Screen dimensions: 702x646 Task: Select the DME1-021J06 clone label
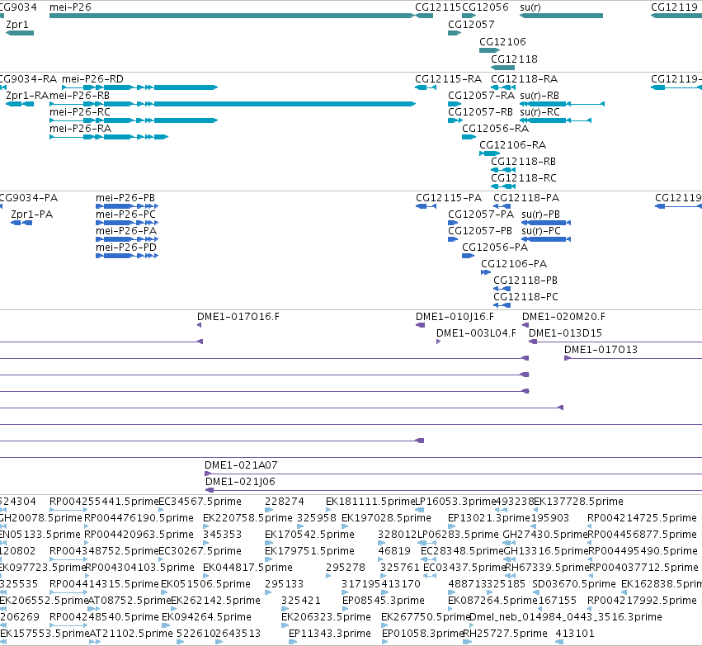[240, 482]
